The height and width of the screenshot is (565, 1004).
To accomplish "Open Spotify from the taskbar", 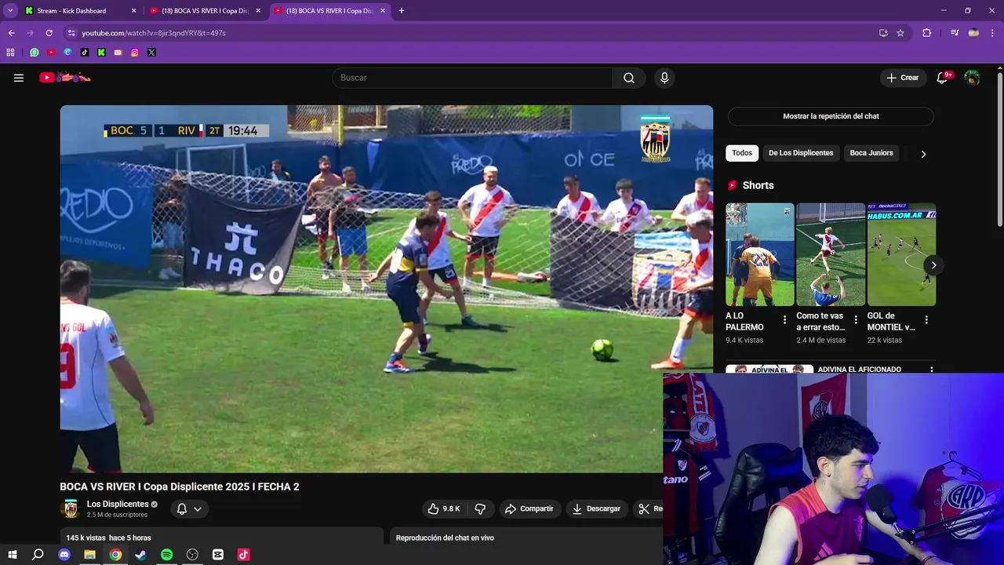I will pos(166,555).
